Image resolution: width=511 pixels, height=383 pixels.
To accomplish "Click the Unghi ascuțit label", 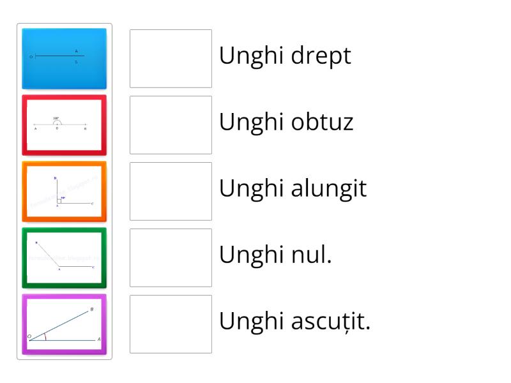I will (x=294, y=322).
